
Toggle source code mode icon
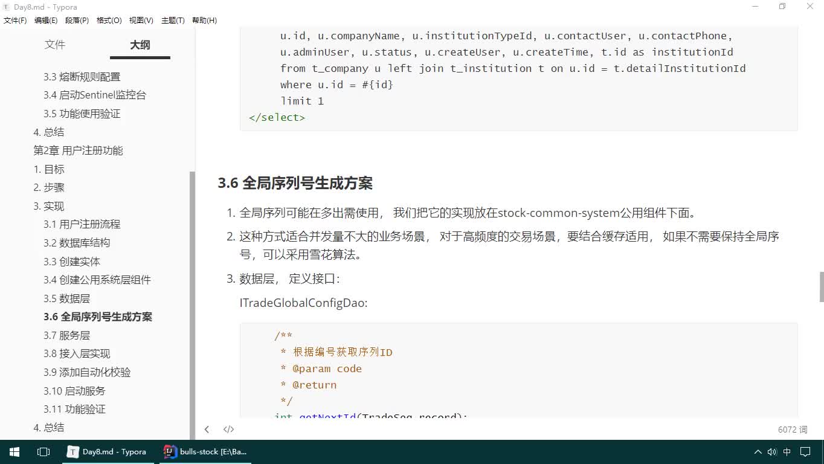(228, 430)
